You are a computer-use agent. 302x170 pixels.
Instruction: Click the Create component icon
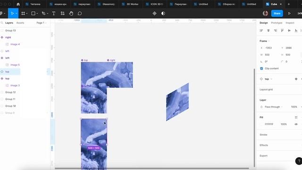coord(154,13)
